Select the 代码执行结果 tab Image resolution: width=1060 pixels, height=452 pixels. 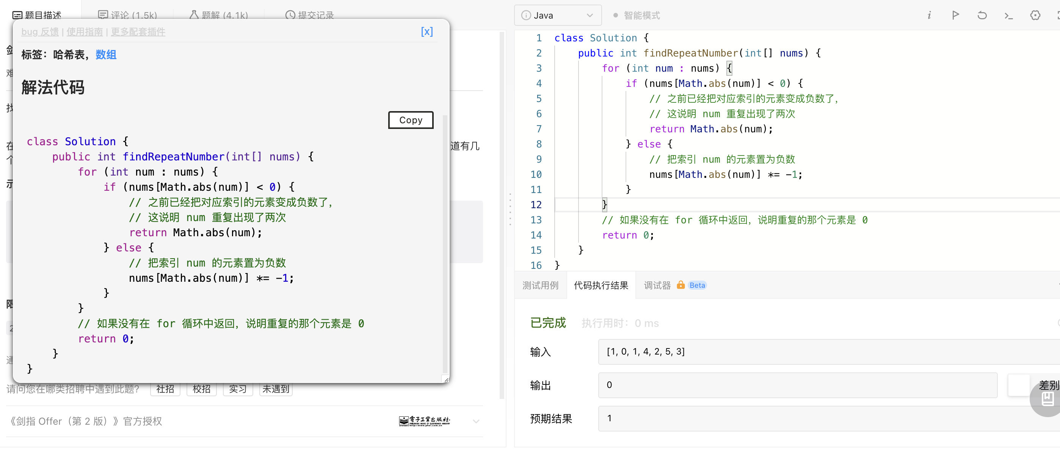pyautogui.click(x=601, y=285)
